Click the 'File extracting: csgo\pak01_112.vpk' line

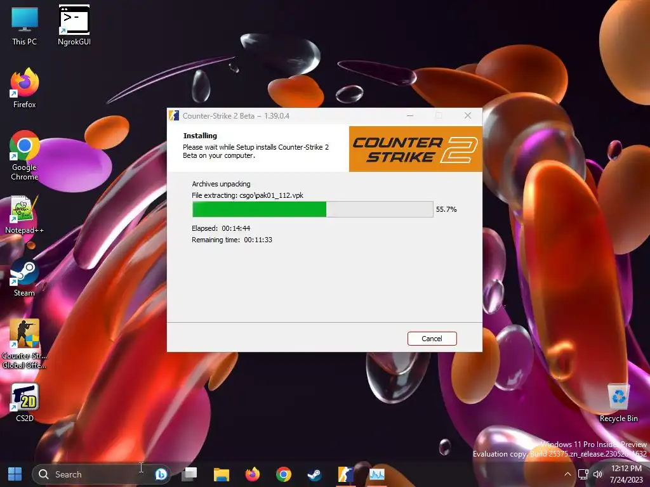(248, 195)
